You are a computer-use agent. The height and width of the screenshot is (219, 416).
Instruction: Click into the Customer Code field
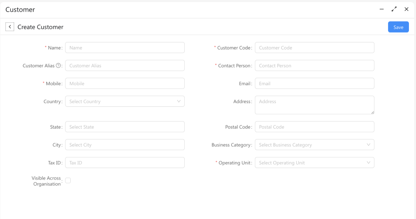click(x=314, y=48)
